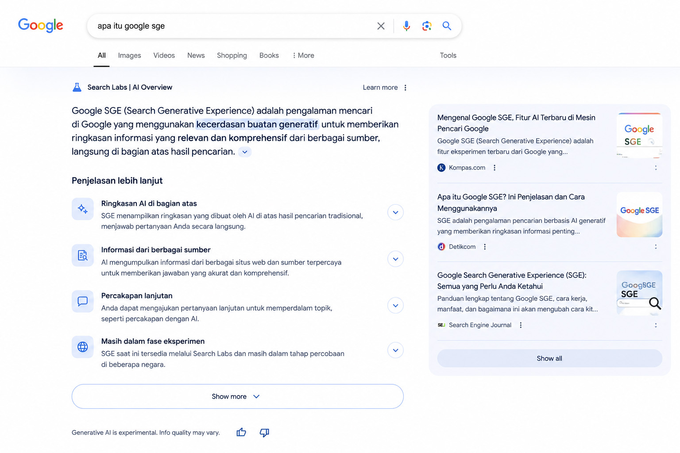
Task: Switch to the Books tab
Action: pos(269,55)
